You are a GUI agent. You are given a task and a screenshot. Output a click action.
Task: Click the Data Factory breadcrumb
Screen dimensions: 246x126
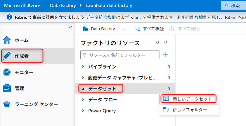63,5
